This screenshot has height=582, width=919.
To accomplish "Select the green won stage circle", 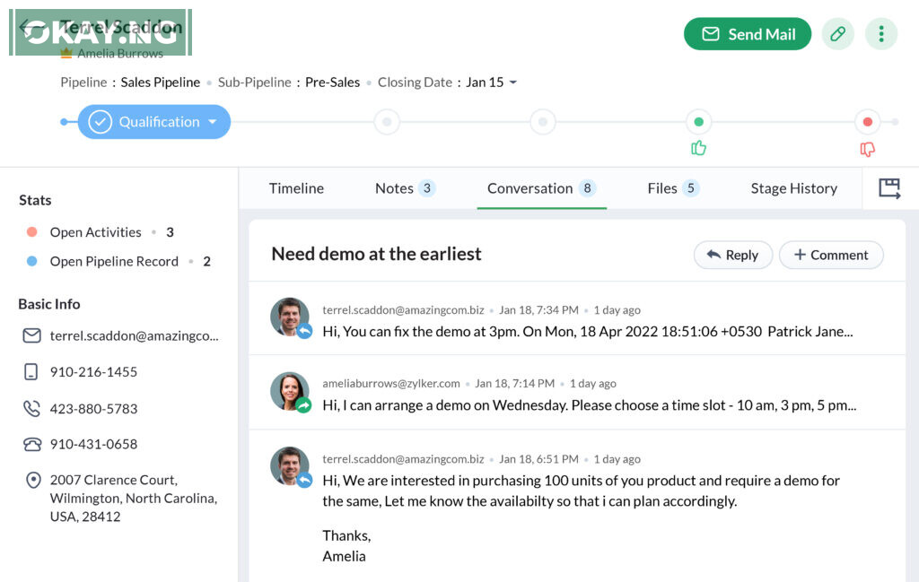I will tap(698, 122).
